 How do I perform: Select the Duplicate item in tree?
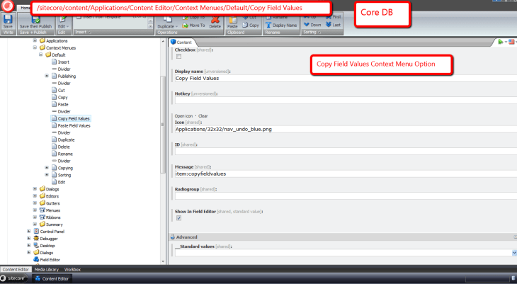(67, 140)
